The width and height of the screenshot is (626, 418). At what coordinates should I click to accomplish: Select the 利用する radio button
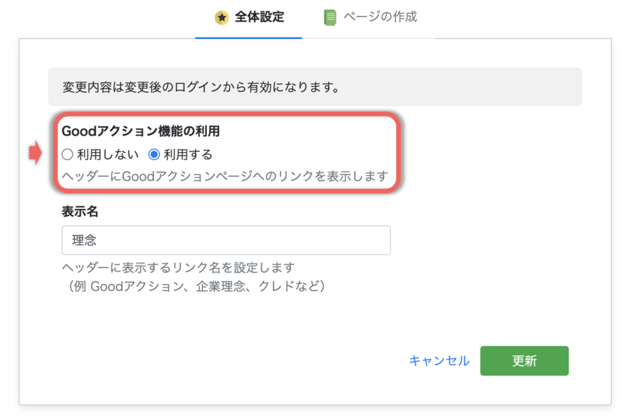[x=154, y=154]
